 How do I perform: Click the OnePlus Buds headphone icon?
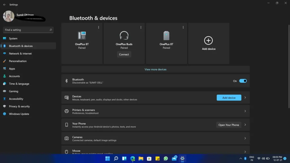click(x=124, y=35)
